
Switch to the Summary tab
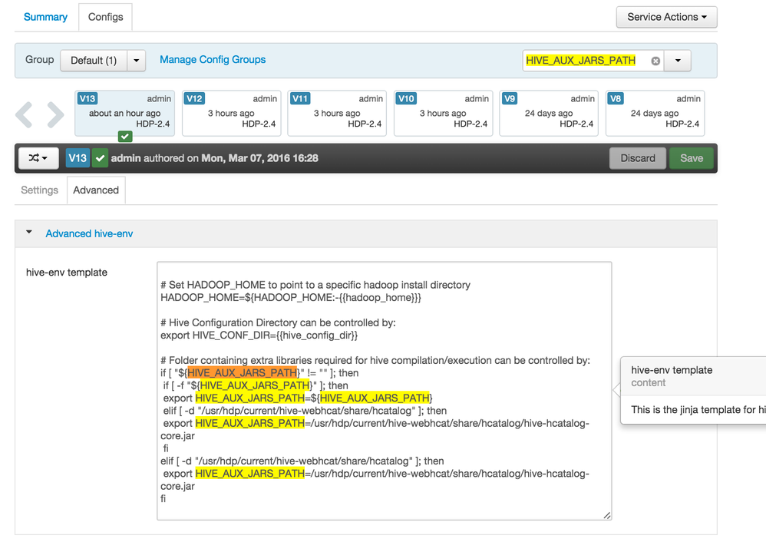(45, 17)
